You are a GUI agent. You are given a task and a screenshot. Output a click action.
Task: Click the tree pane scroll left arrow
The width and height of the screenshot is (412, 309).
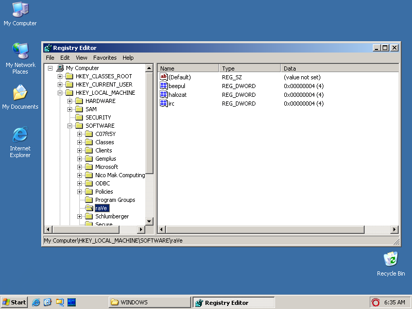(x=48, y=229)
